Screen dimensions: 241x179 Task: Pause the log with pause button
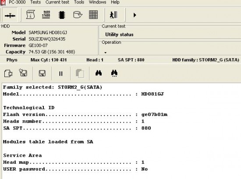point(61,74)
